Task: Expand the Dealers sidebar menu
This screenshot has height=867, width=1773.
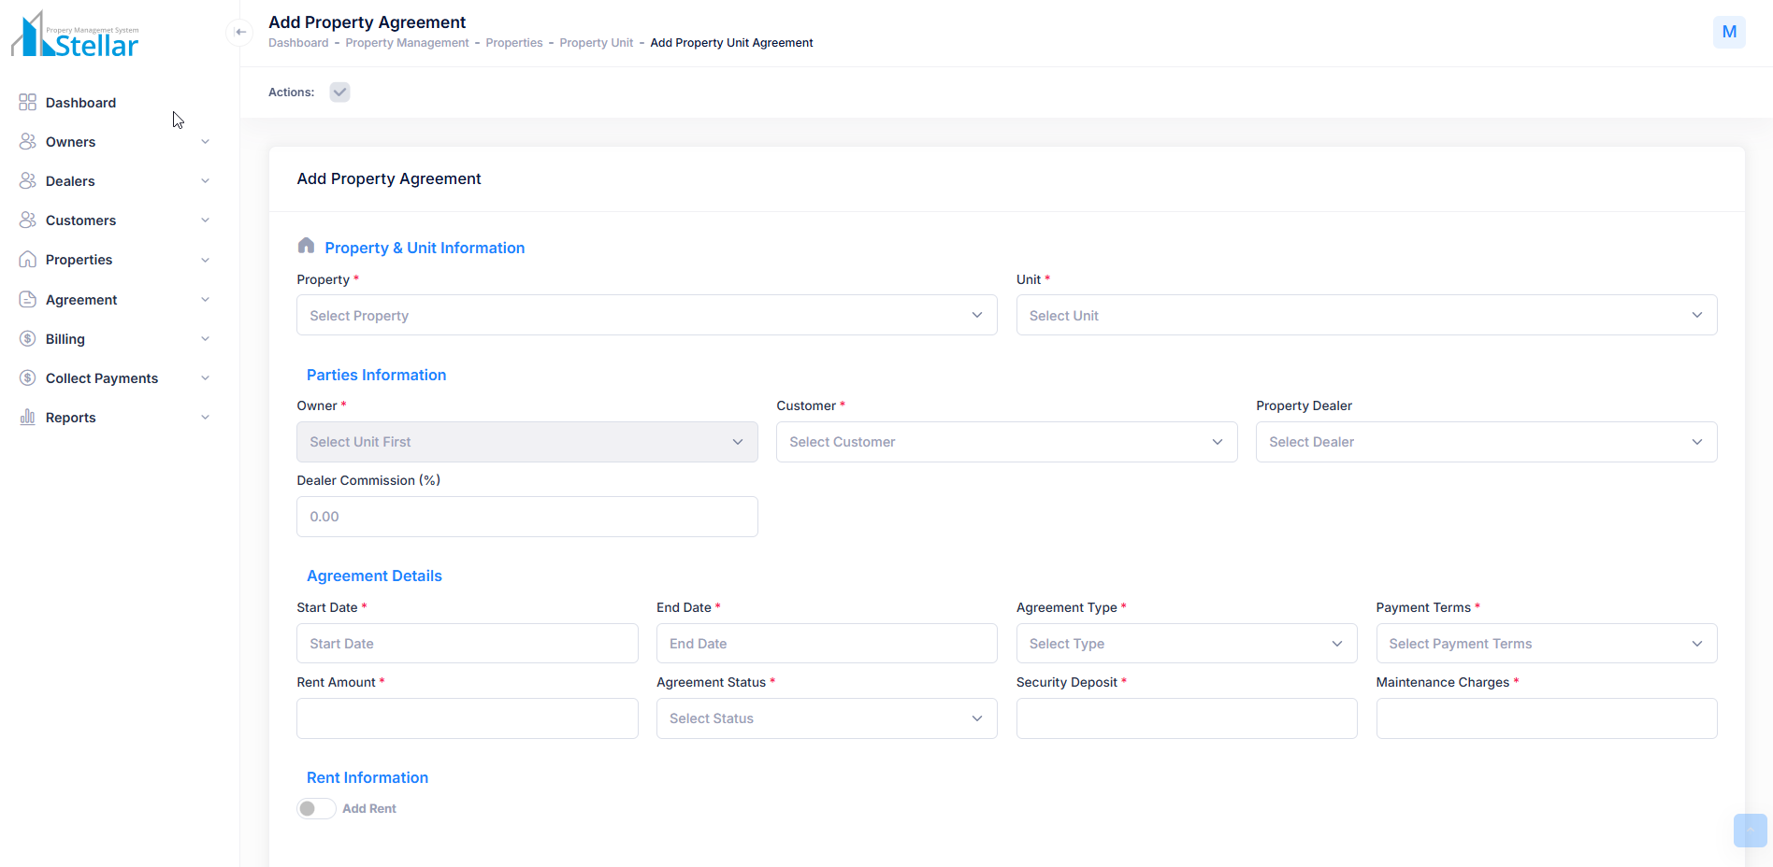Action: coord(114,181)
